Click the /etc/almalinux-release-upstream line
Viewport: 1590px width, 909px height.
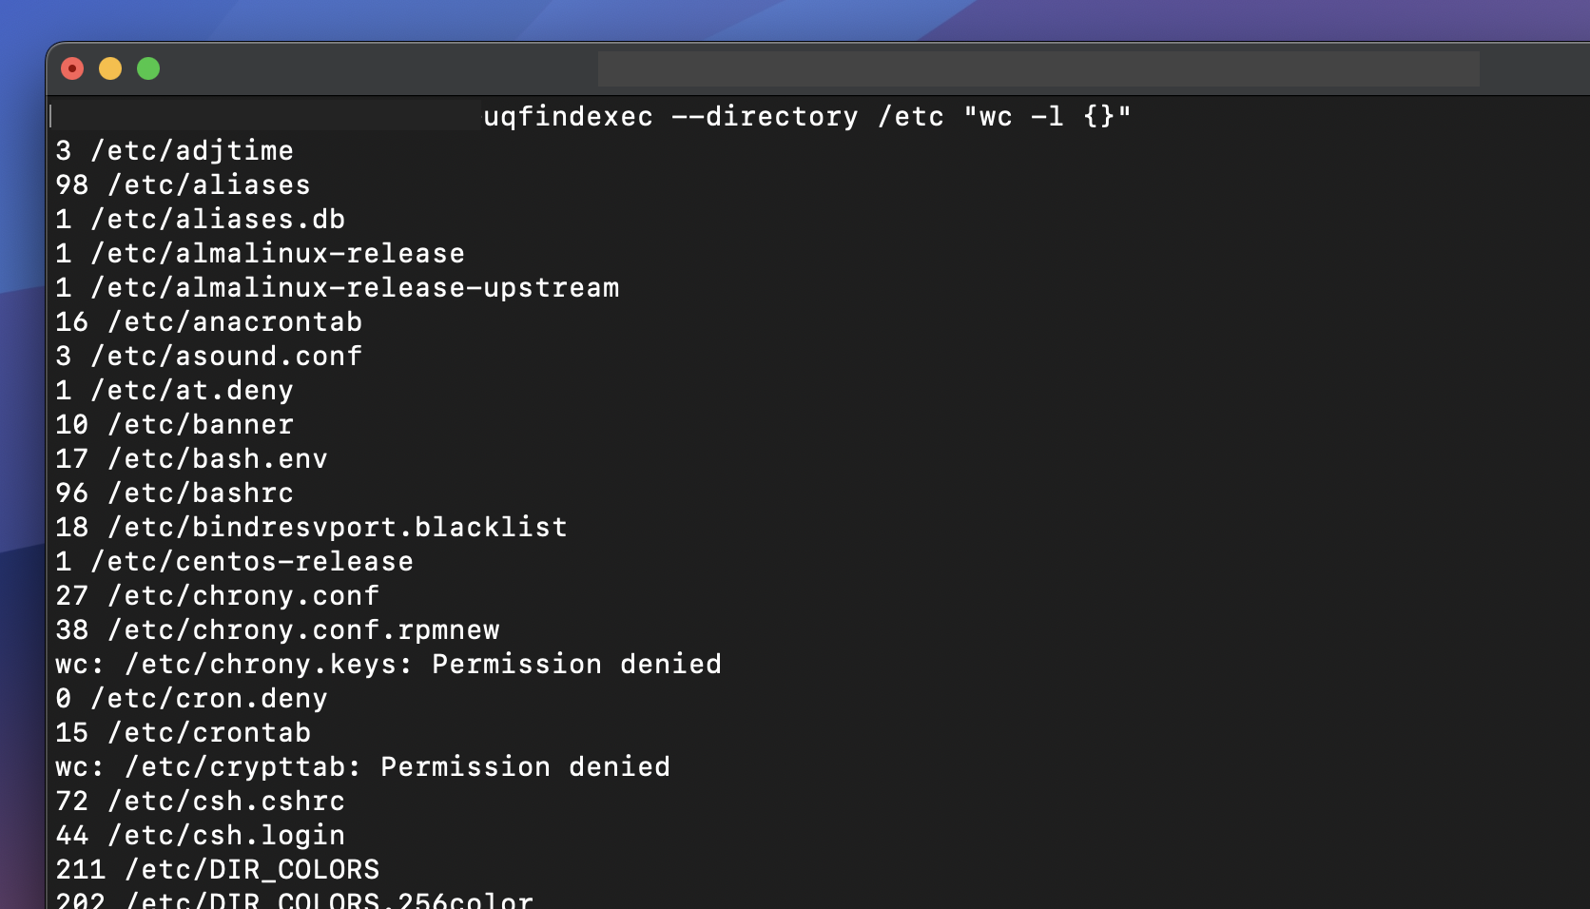(x=337, y=288)
